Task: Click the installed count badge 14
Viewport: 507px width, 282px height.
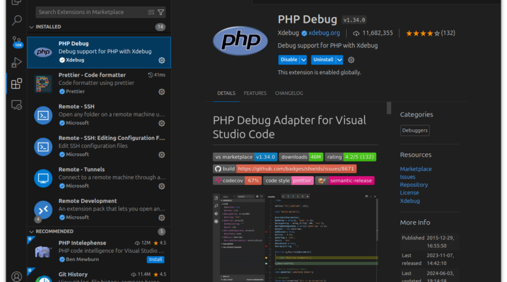Action: 160,27
